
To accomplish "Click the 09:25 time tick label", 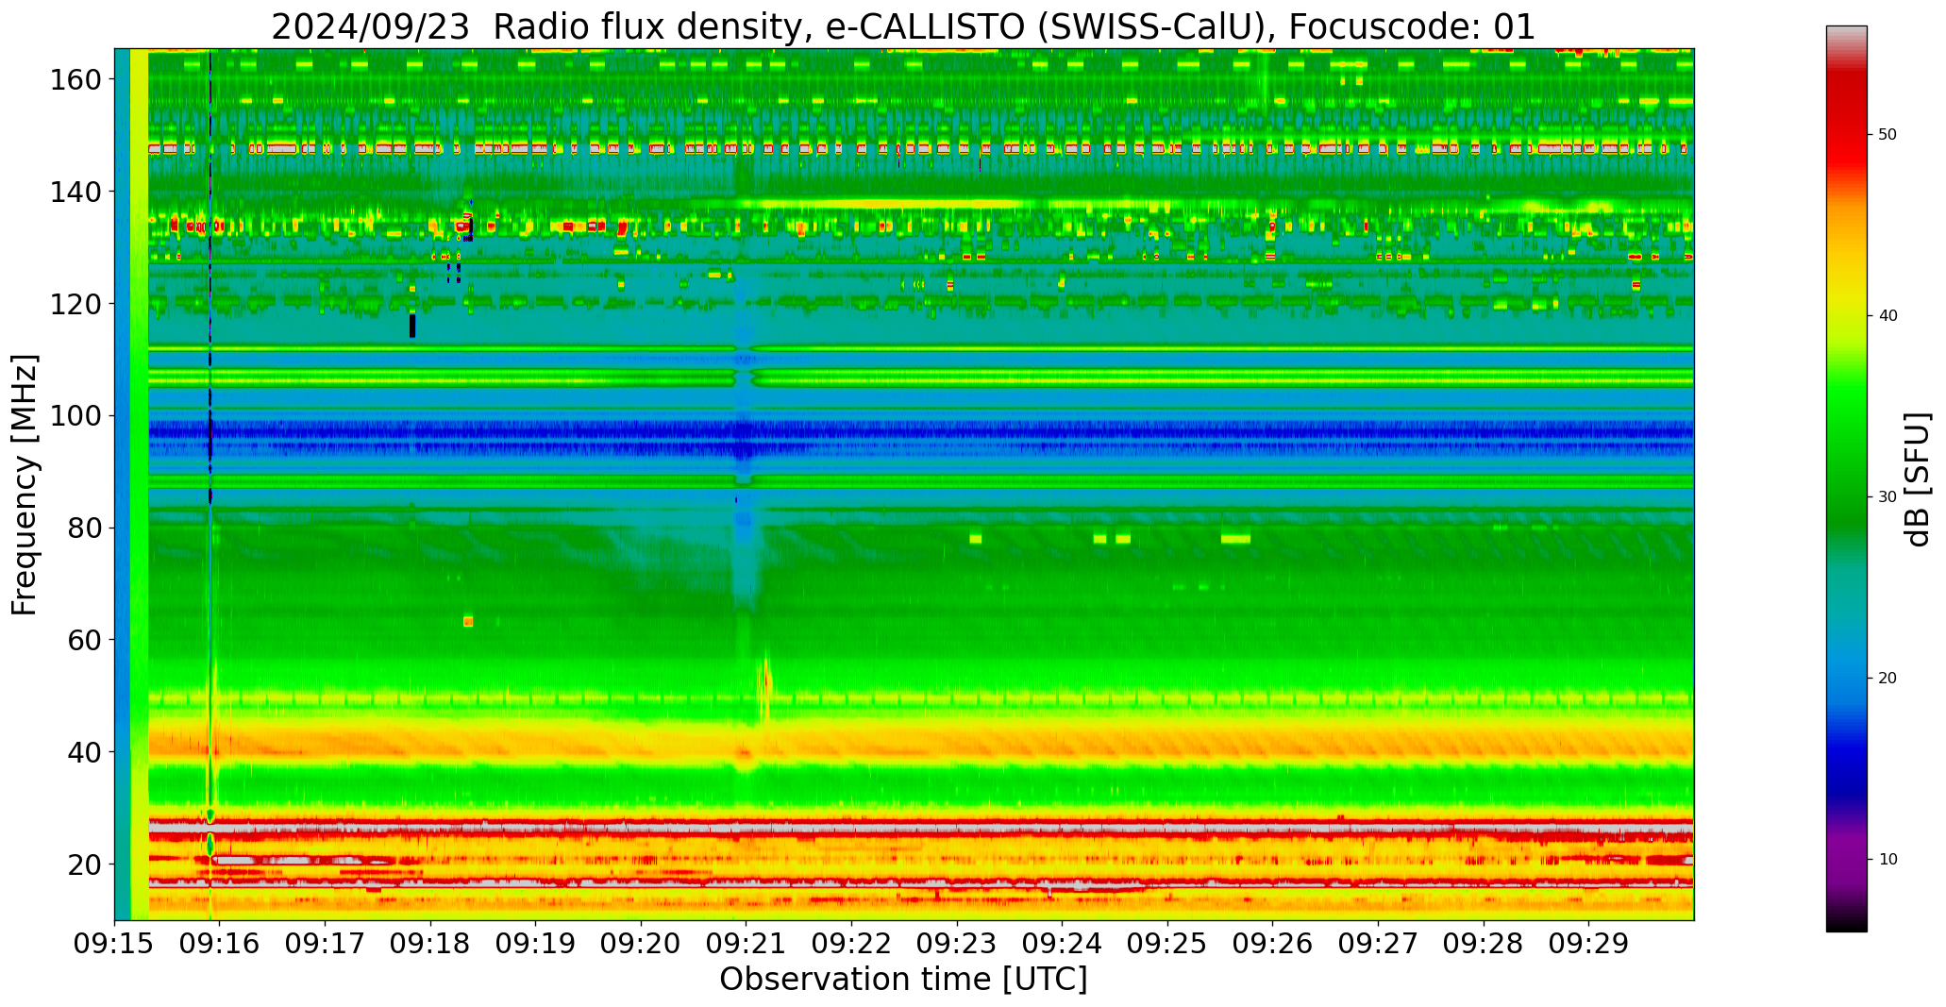I will [x=1167, y=943].
